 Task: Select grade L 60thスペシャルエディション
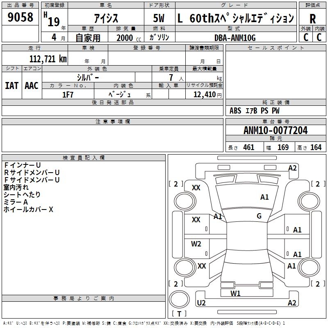(235, 18)
